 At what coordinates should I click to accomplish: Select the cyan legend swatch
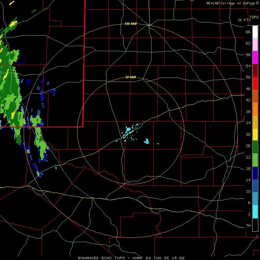[x=255, y=212]
